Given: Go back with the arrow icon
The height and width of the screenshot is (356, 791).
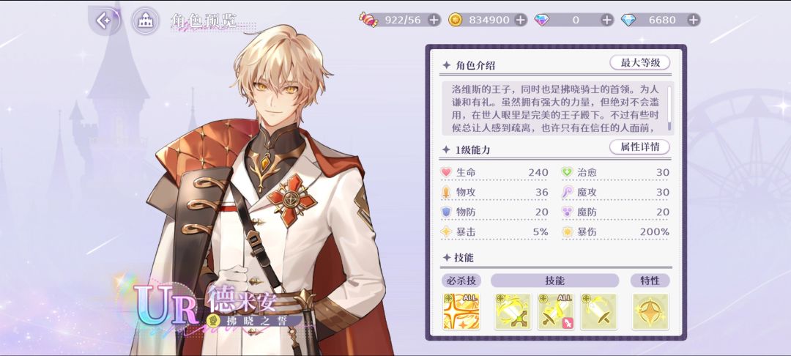Looking at the screenshot, I should coord(104,21).
